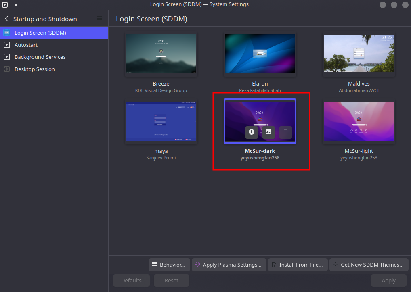The width and height of the screenshot is (411, 292).
Task: Click author text KDE Visual Design Group
Action: tap(161, 90)
